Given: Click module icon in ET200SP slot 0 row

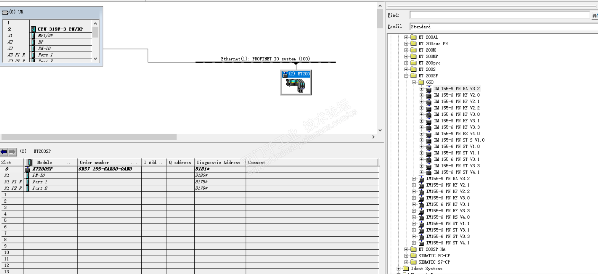Looking at the screenshot, I should pos(28,169).
